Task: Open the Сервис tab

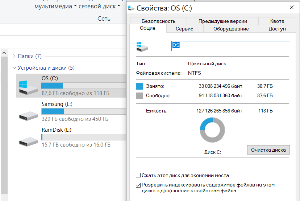Action: [184, 29]
